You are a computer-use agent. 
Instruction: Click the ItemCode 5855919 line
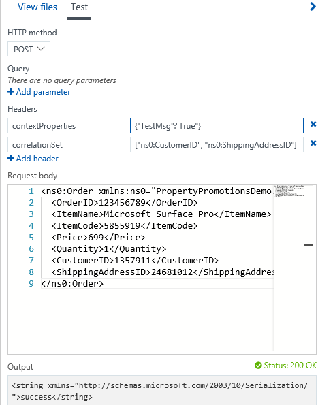point(125,226)
